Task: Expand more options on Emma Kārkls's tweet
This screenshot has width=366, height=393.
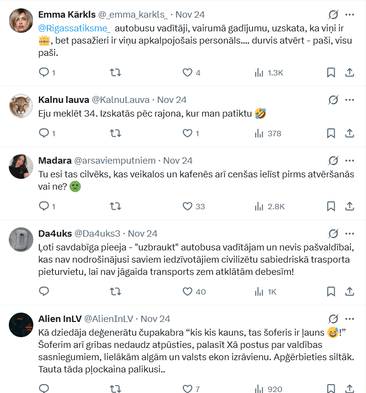Action: coord(349,15)
